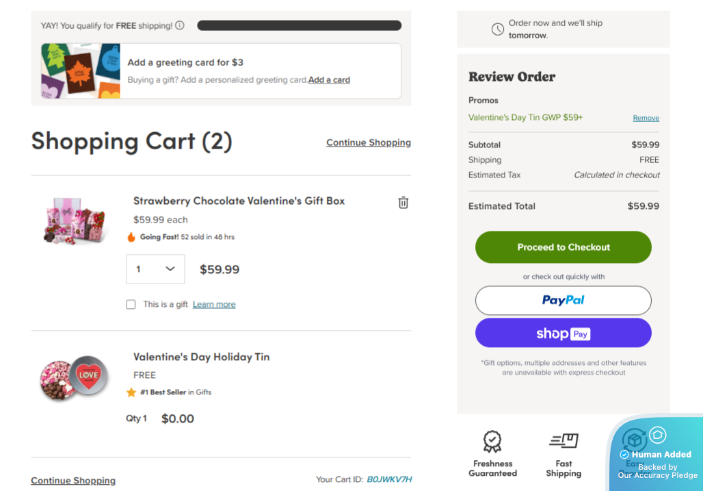Check out with Shop Pay button
This screenshot has height=491, width=703.
pyautogui.click(x=563, y=333)
